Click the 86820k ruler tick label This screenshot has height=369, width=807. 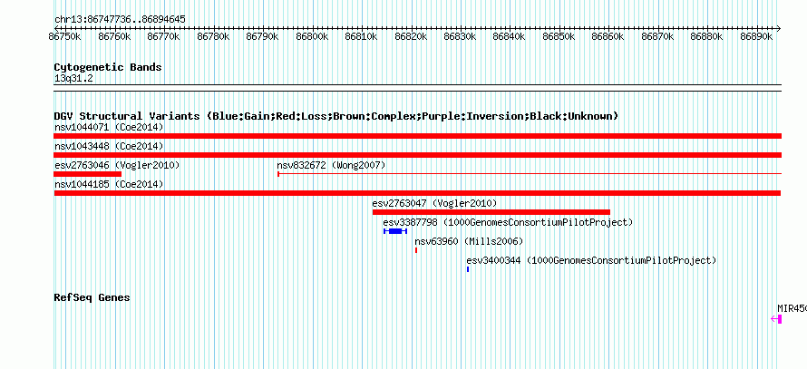click(x=411, y=36)
